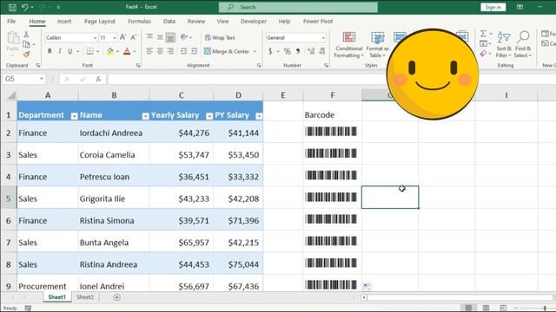Apply accounting dollar number format
The width and height of the screenshot is (556, 312).
point(270,51)
